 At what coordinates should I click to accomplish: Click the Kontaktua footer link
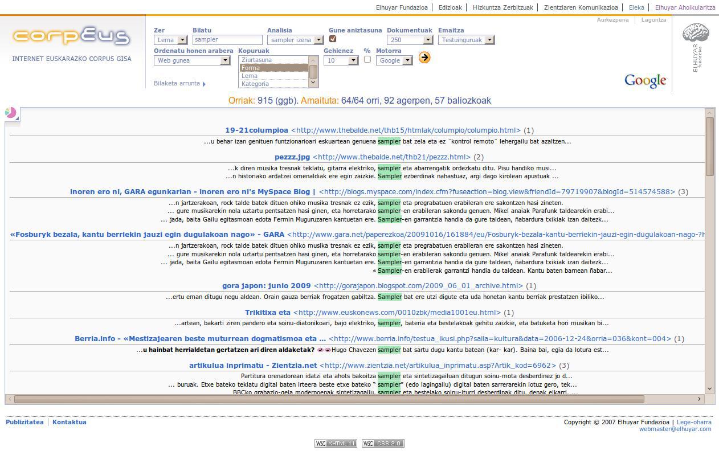(x=70, y=422)
